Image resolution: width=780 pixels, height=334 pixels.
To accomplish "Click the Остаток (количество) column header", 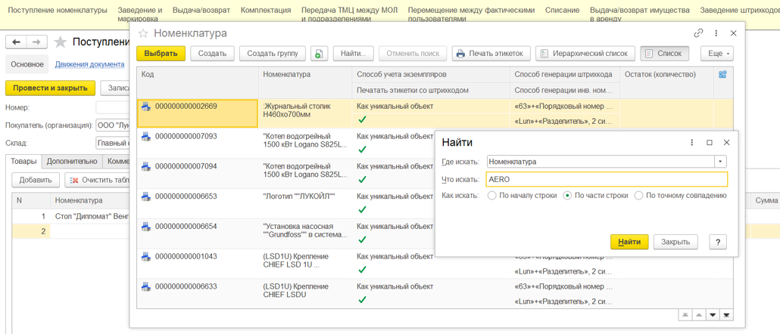I will pyautogui.click(x=666, y=82).
